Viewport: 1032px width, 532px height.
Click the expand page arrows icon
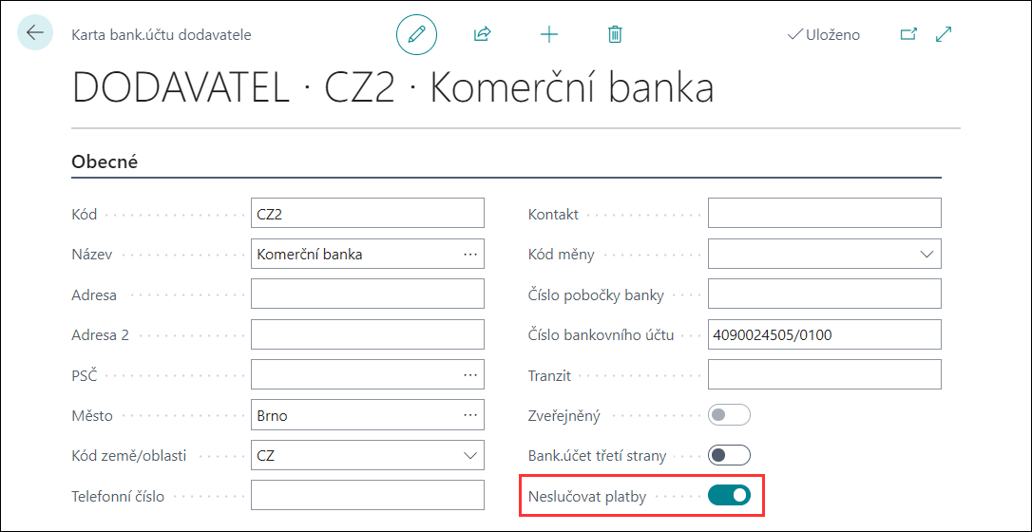coord(944,34)
